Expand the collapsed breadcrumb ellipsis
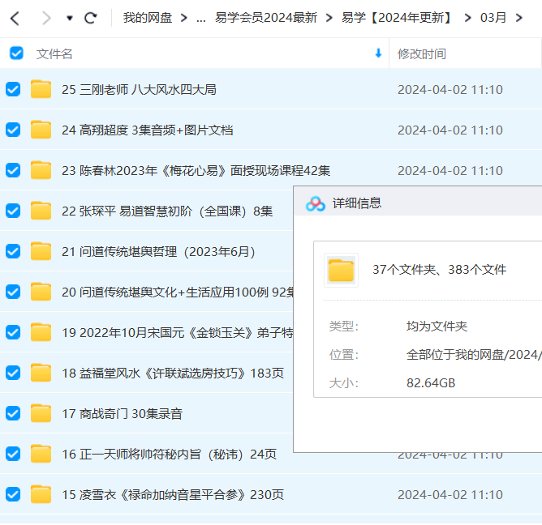Viewport: 542px width, 525px height. click(200, 17)
